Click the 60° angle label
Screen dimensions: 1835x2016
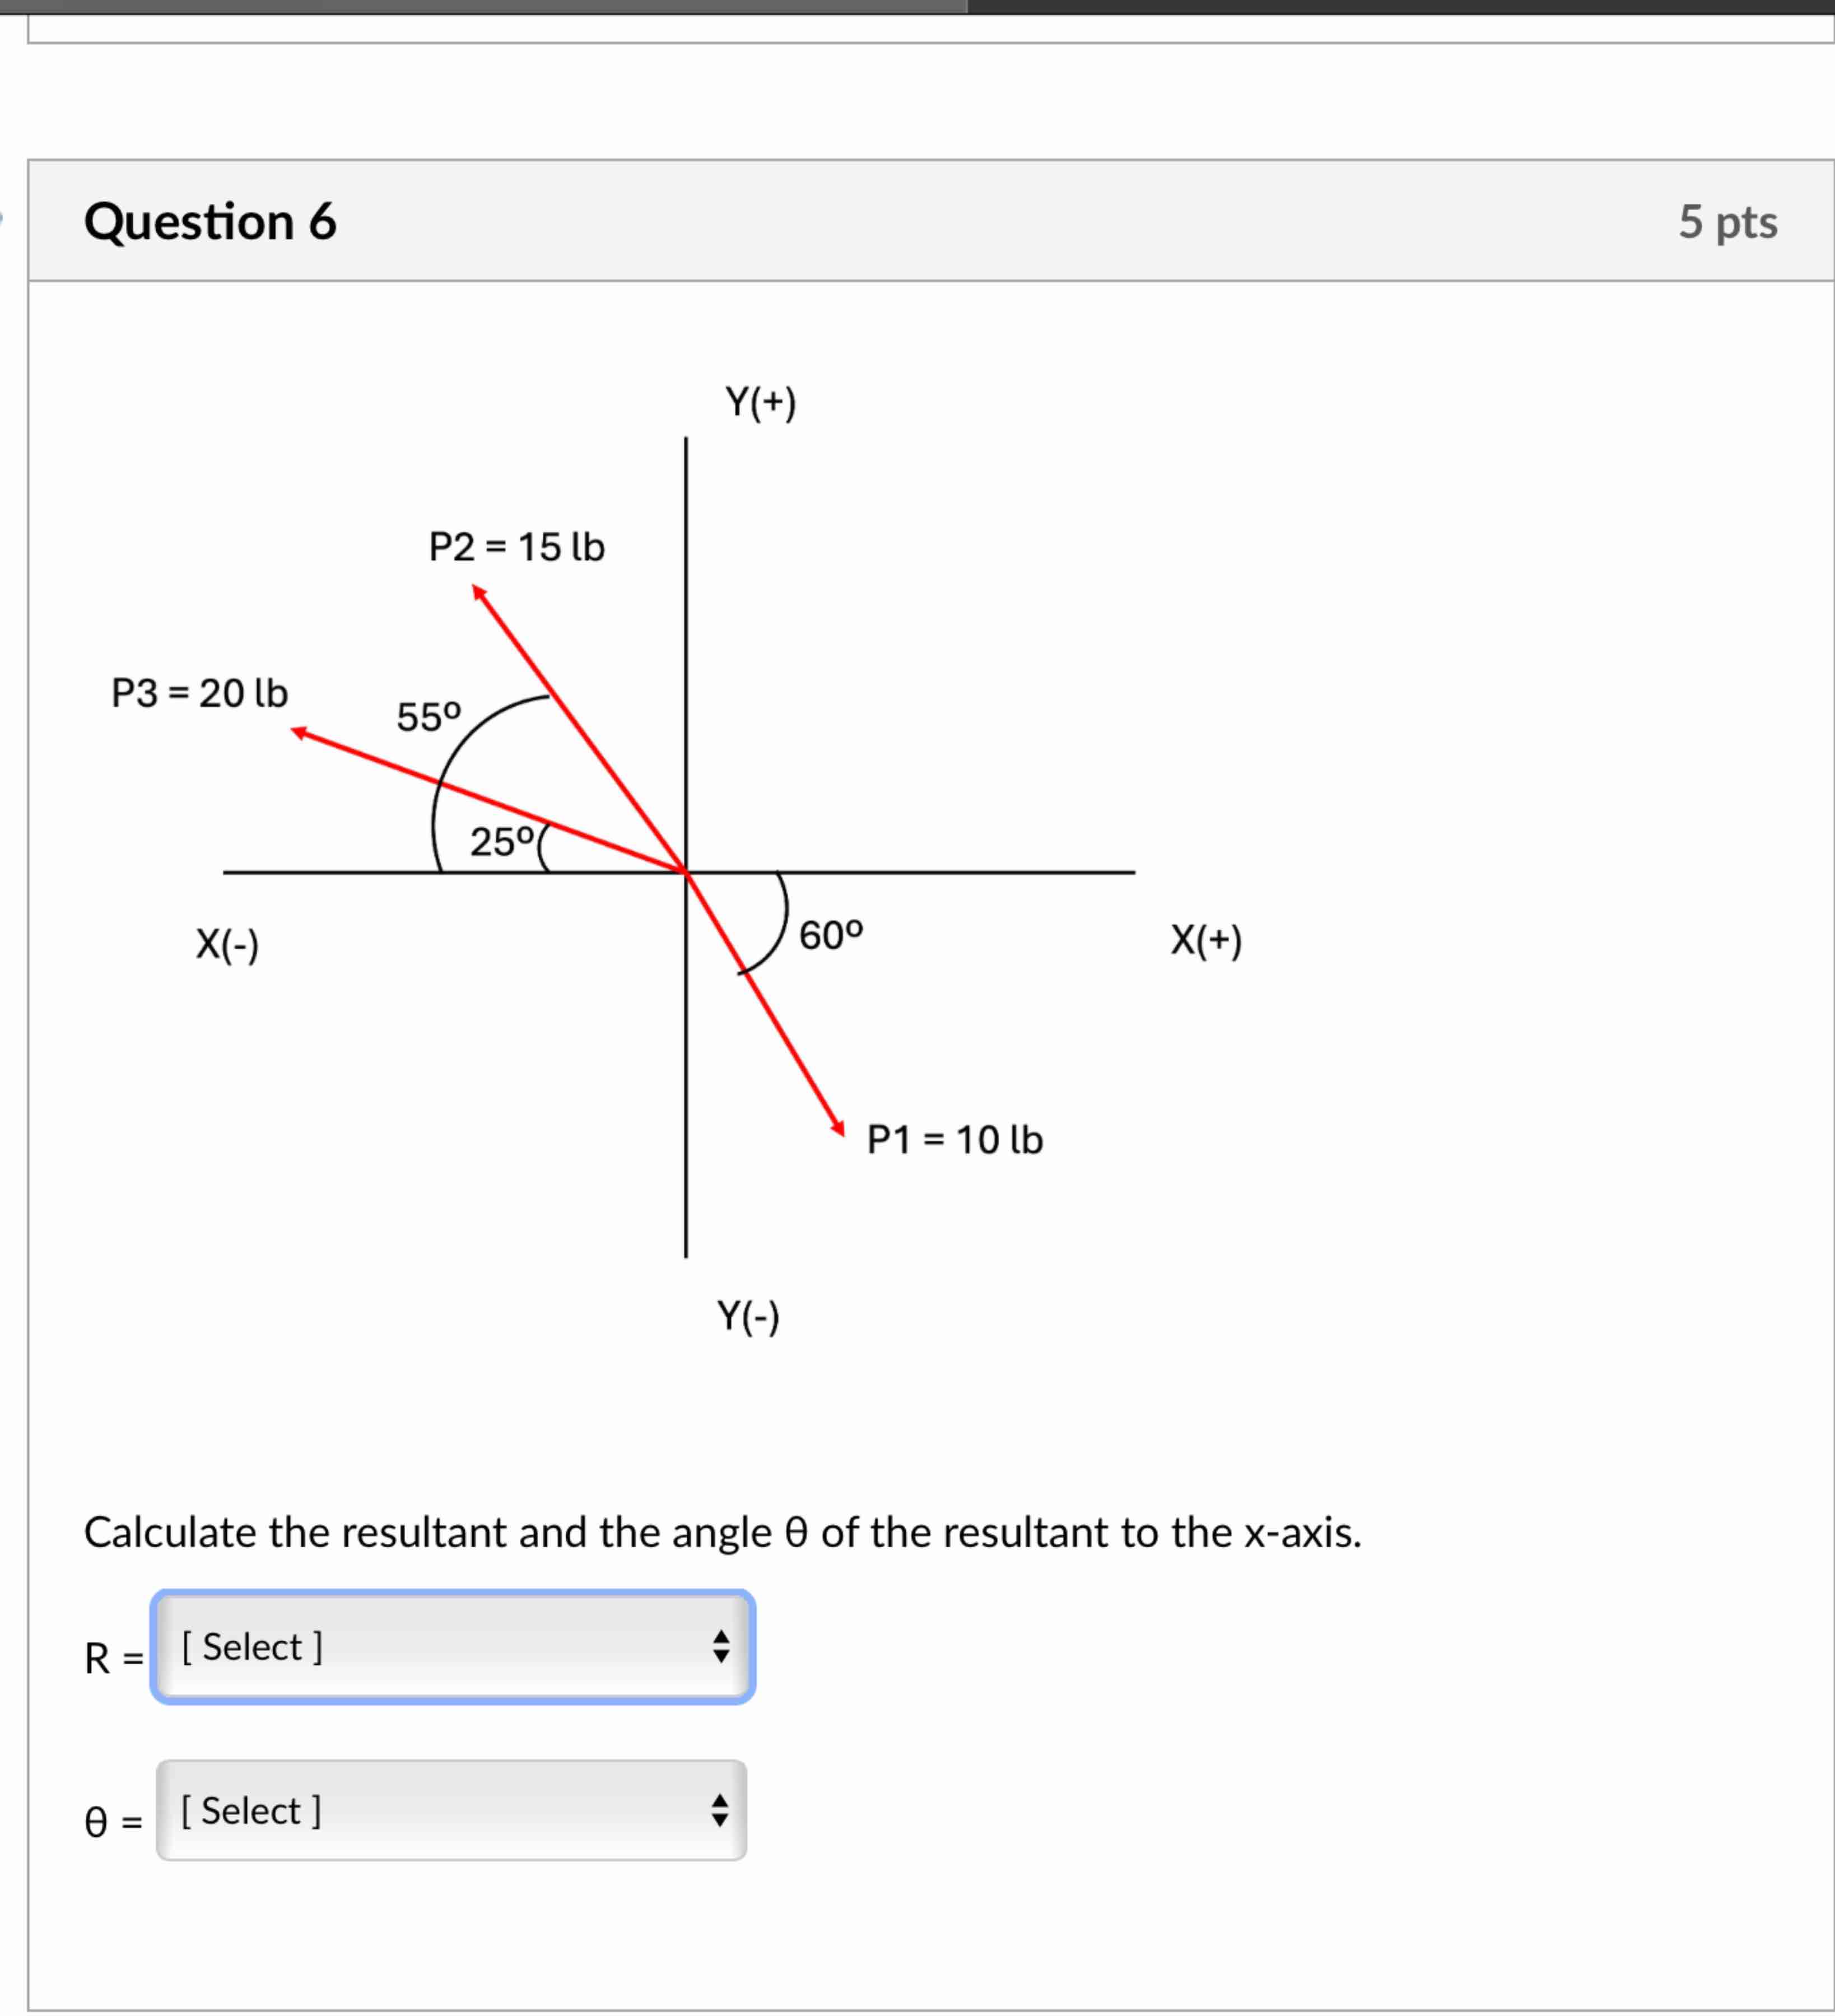point(830,936)
